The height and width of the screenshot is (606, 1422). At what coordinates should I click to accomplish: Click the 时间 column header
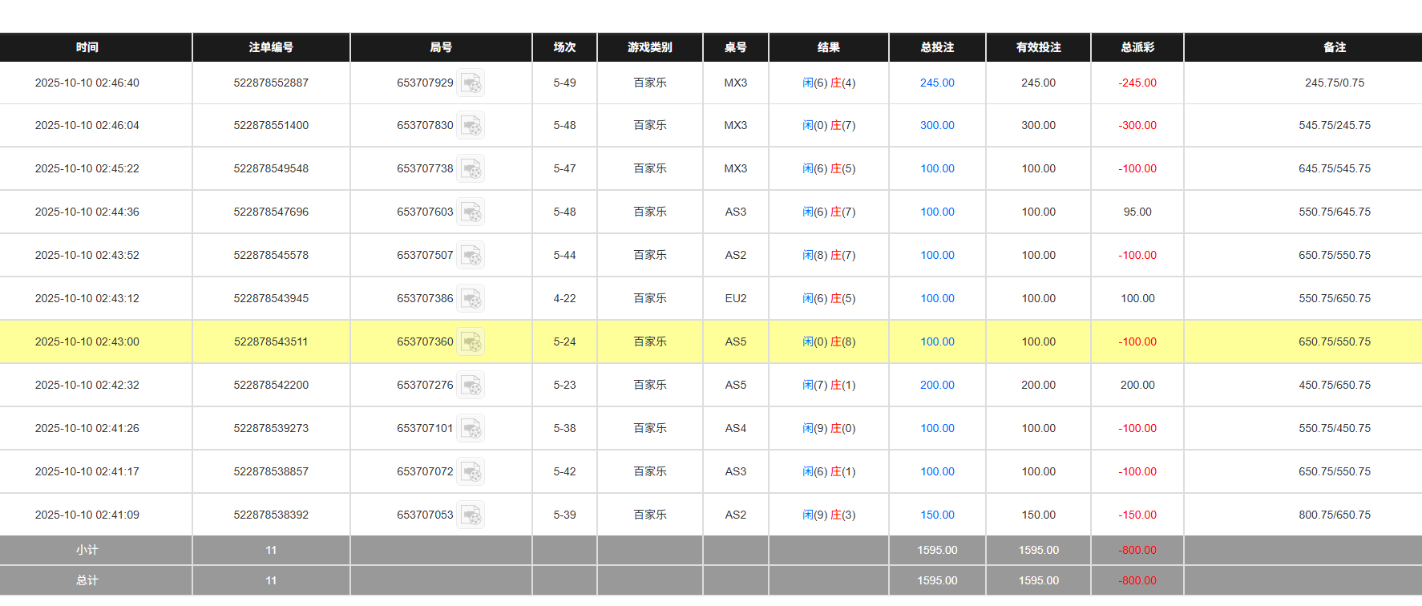[x=87, y=47]
